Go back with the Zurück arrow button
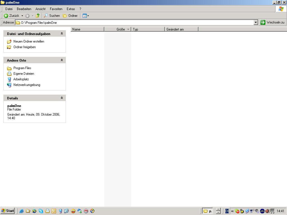The image size is (287, 215). pos(11,16)
